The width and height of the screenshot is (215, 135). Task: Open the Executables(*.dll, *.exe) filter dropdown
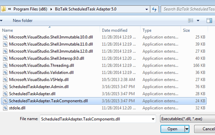pos(187,119)
